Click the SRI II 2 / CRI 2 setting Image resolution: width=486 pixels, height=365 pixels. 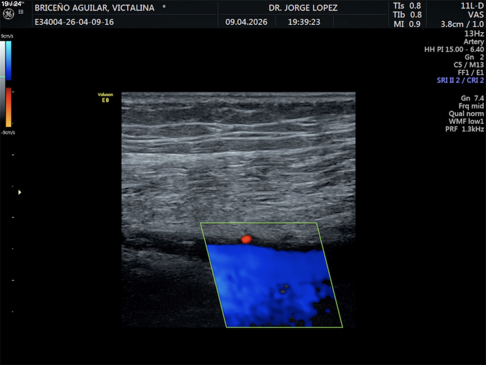click(x=460, y=80)
